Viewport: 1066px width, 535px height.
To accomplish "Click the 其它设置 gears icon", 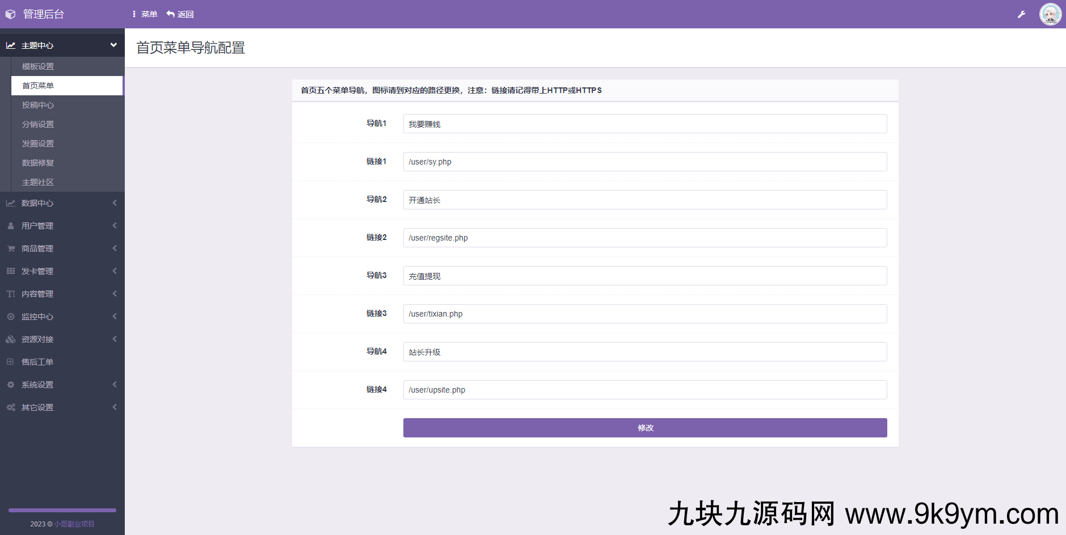I will click(x=11, y=407).
